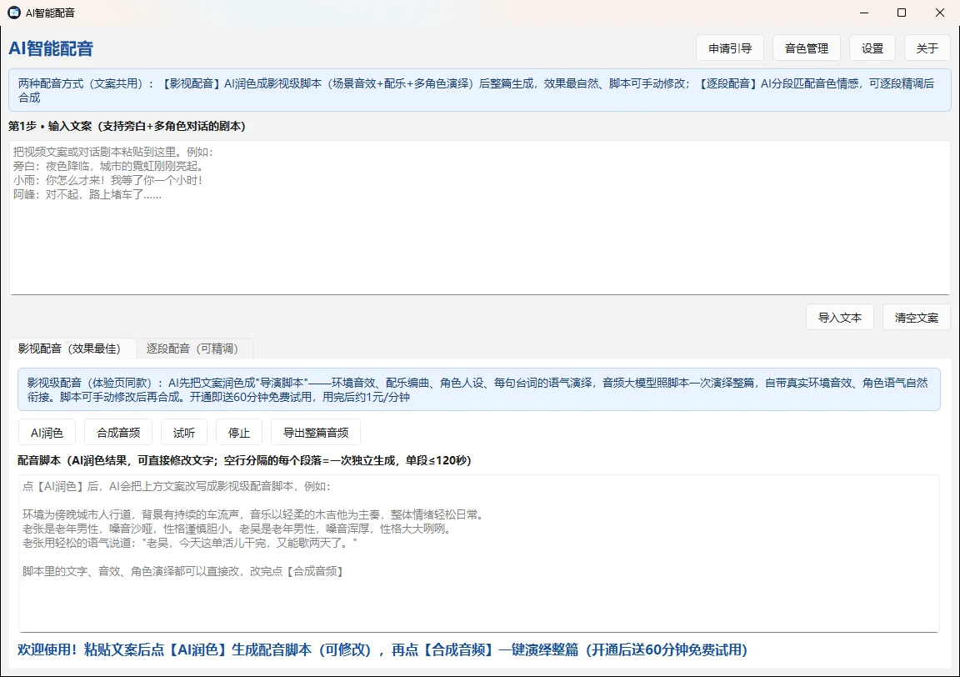Click the 第1步 • 输入文案 step label

tap(127, 126)
